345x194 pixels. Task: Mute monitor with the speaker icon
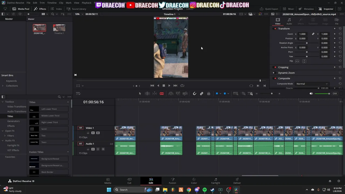coord(311,93)
